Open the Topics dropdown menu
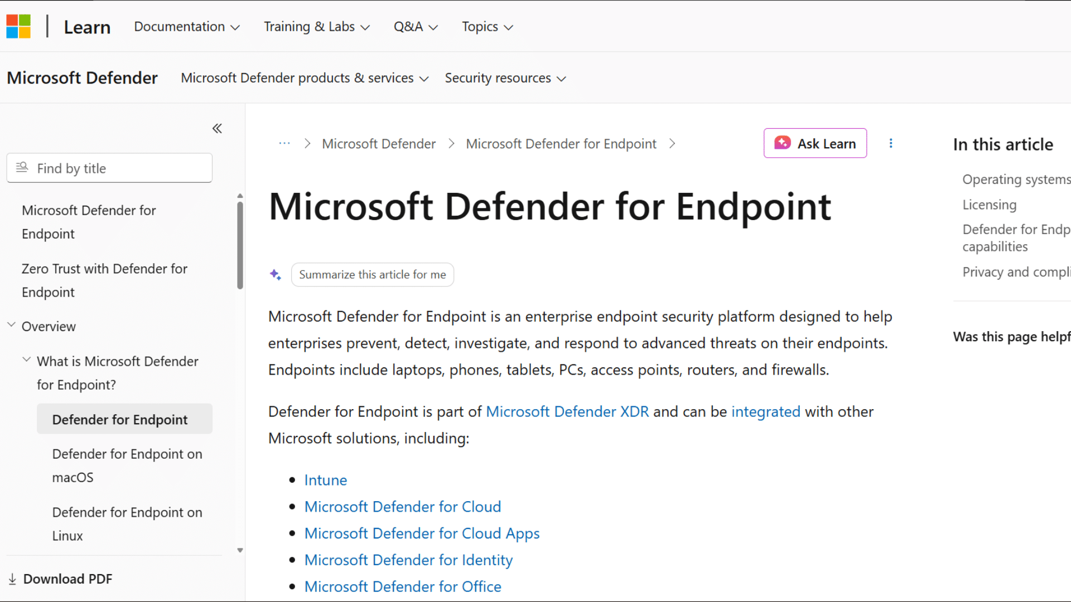The width and height of the screenshot is (1071, 602). [x=487, y=27]
